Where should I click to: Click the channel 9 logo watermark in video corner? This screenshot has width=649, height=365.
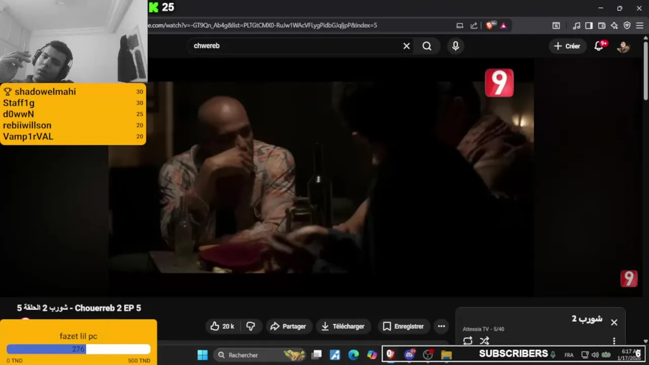629,278
